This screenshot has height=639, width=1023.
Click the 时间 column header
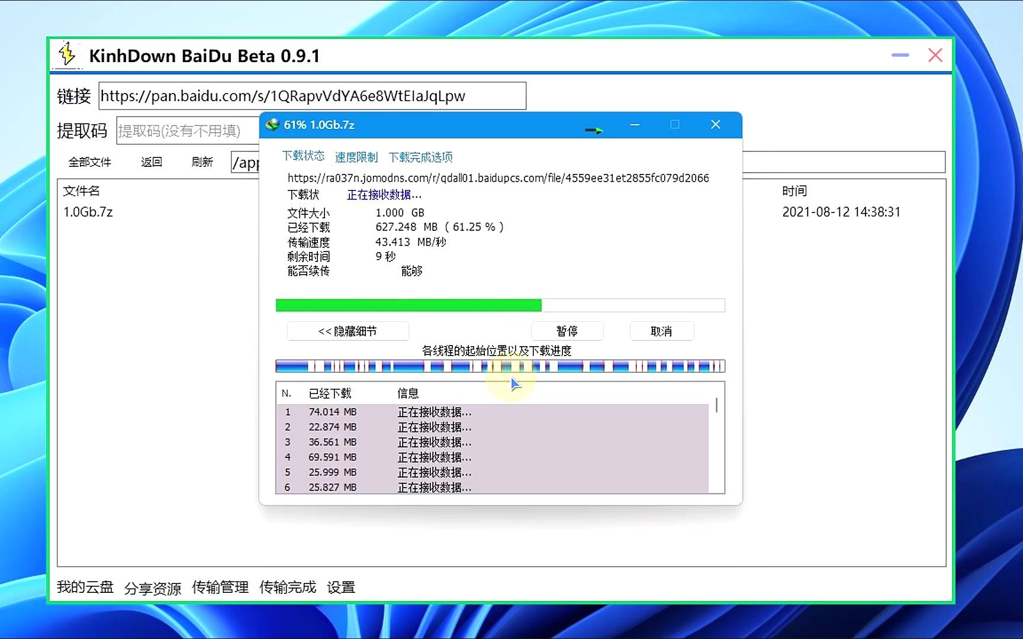pos(794,191)
